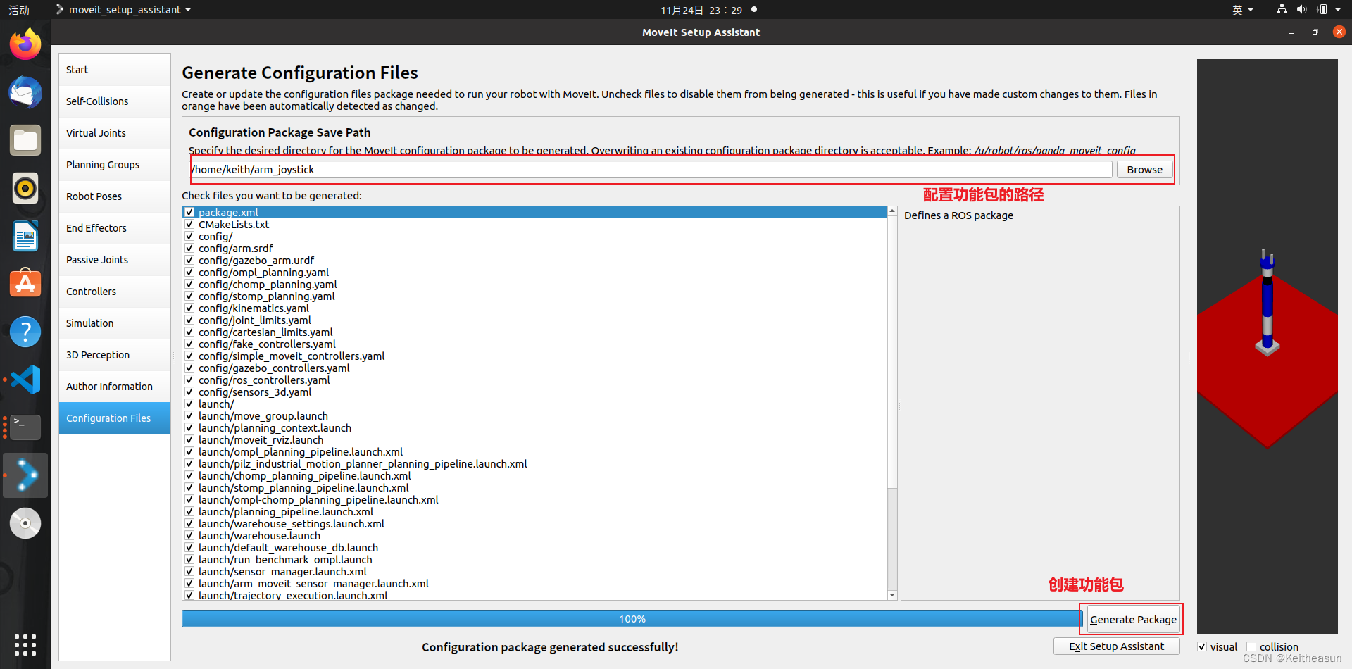Open the Files manager dock icon

25,140
